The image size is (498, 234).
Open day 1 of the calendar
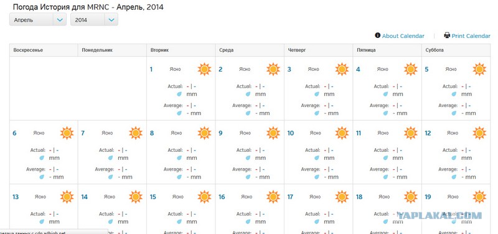coord(151,69)
